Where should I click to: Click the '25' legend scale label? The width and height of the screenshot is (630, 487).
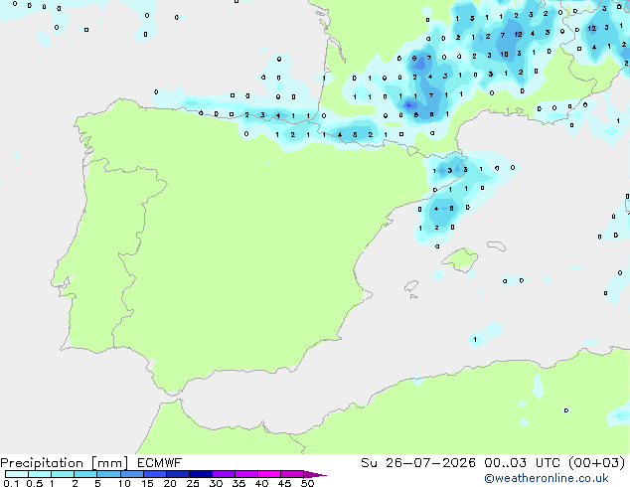tap(193, 483)
